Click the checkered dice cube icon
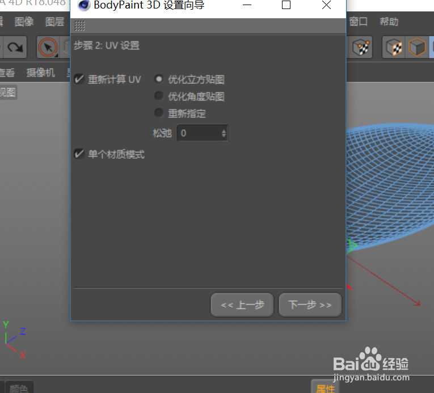Image resolution: width=434 pixels, height=393 pixels. point(361,47)
